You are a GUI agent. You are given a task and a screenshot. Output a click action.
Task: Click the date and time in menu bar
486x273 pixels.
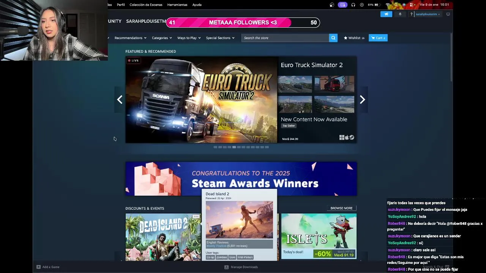pyautogui.click(x=434, y=5)
